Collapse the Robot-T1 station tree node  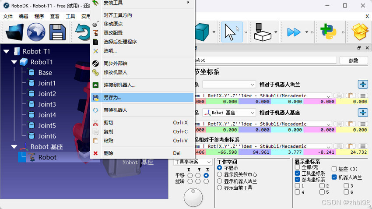[x=7, y=51]
